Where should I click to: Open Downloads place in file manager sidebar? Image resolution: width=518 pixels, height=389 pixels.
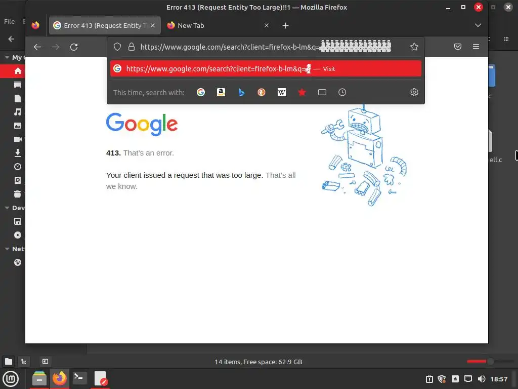[18, 153]
